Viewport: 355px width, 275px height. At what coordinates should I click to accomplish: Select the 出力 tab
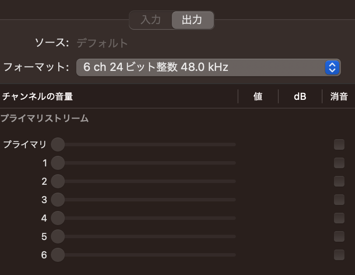click(x=193, y=20)
